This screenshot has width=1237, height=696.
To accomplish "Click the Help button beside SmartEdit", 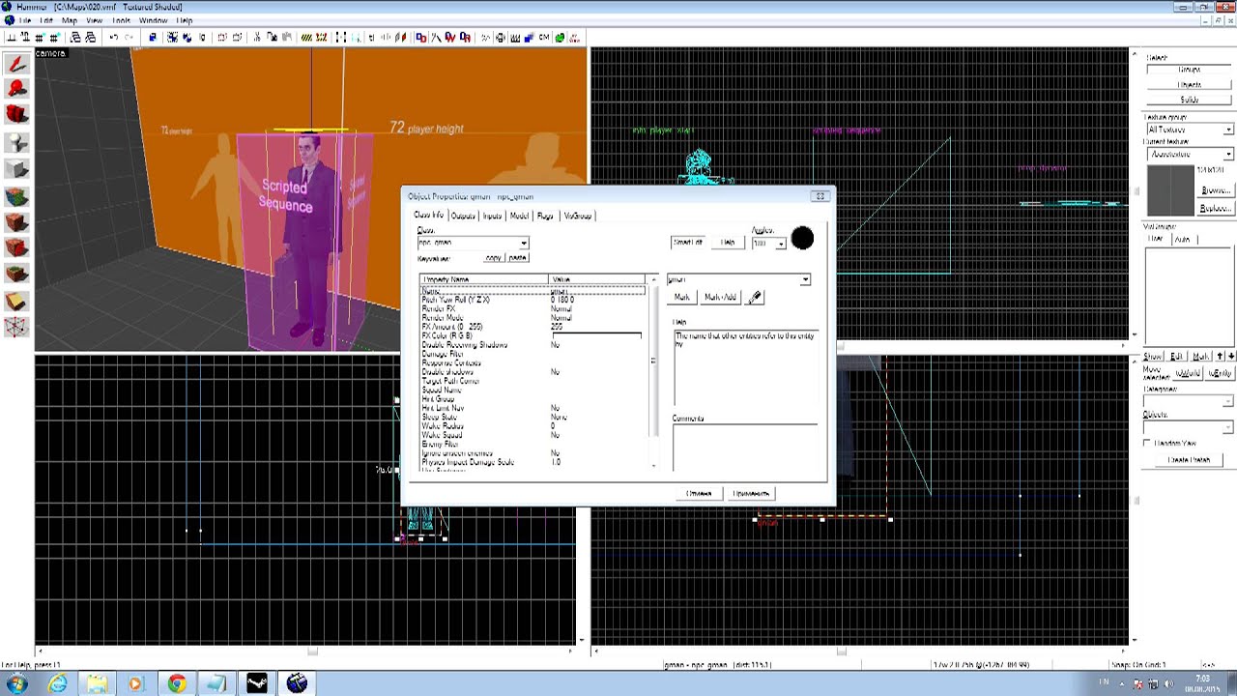I will coord(728,242).
